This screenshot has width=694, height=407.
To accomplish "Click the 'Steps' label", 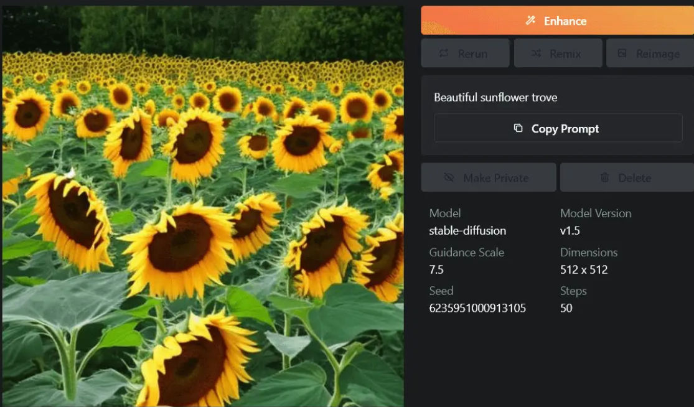I will click(574, 291).
